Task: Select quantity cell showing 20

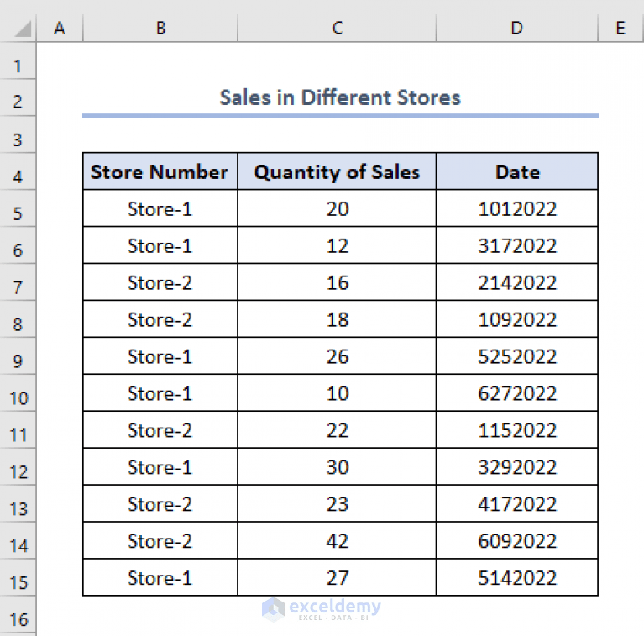Action: (x=337, y=208)
